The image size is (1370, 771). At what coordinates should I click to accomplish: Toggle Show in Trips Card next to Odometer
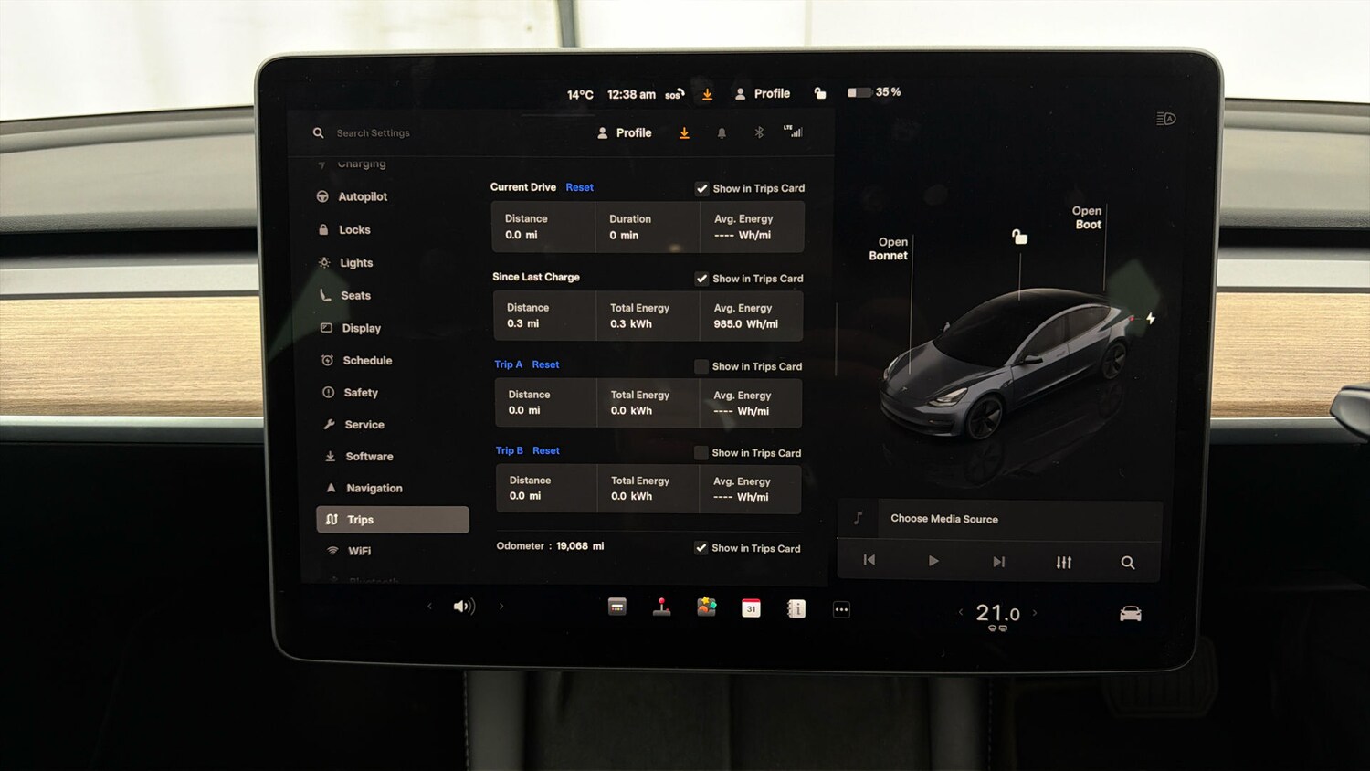[701, 548]
